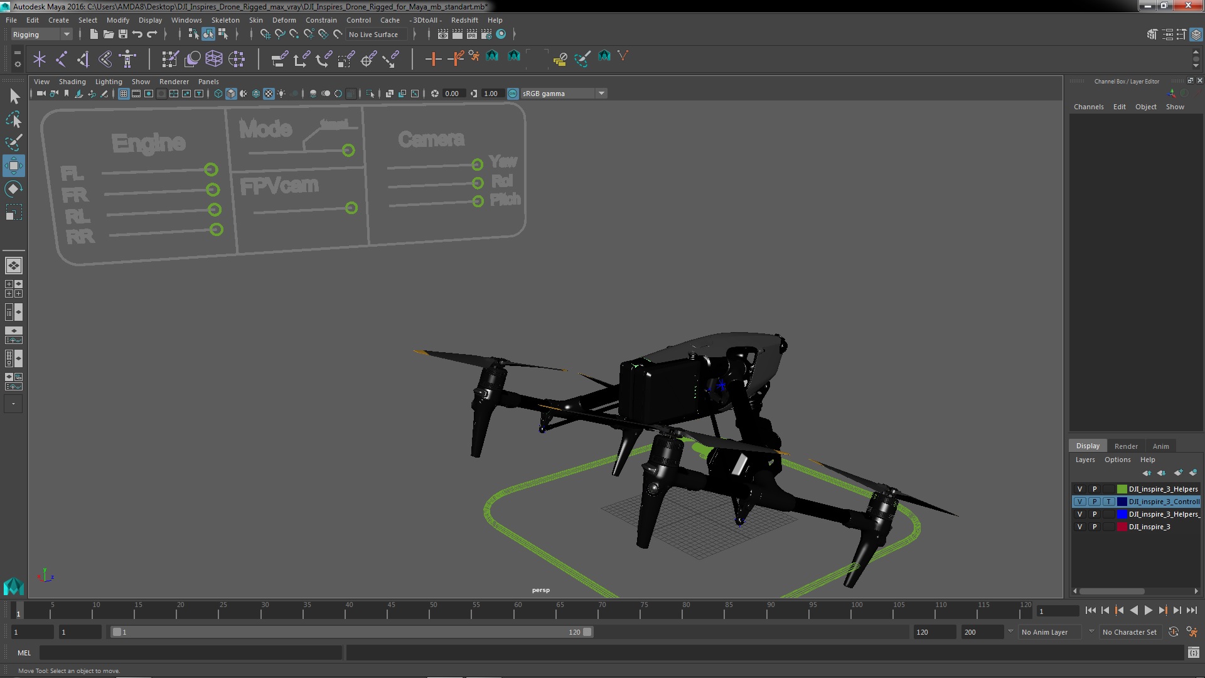1205x678 pixels.
Task: Click the red color swatch of DJI_inspire_3 layer
Action: (x=1122, y=527)
